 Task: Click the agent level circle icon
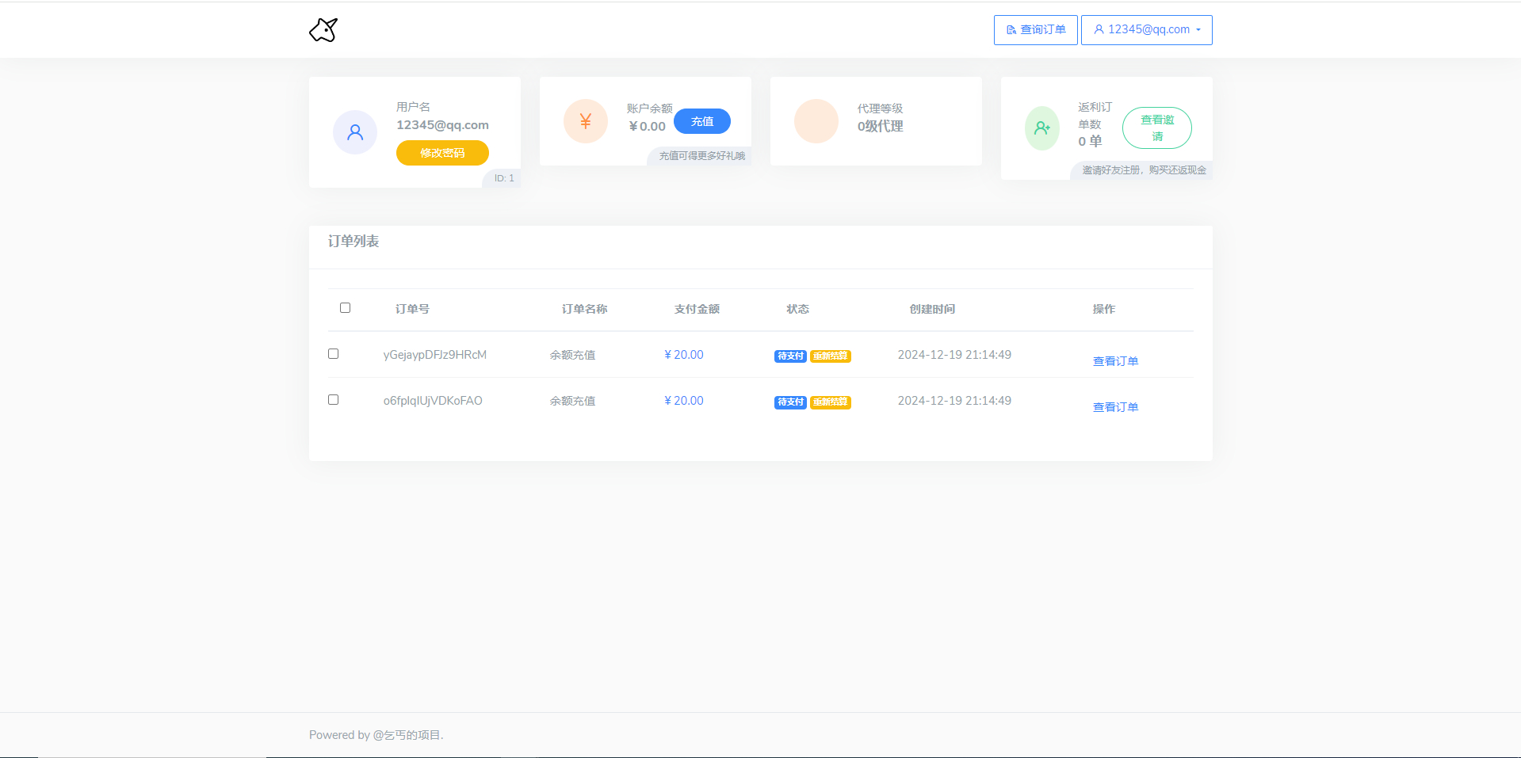tap(816, 121)
